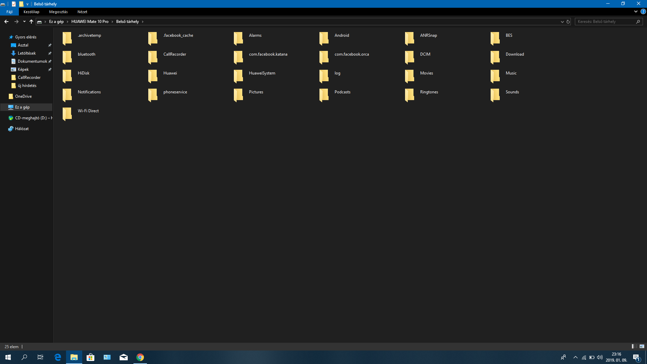Viewport: 647px width, 364px height.
Task: Click the HiDisk folder icon
Action: click(x=67, y=76)
